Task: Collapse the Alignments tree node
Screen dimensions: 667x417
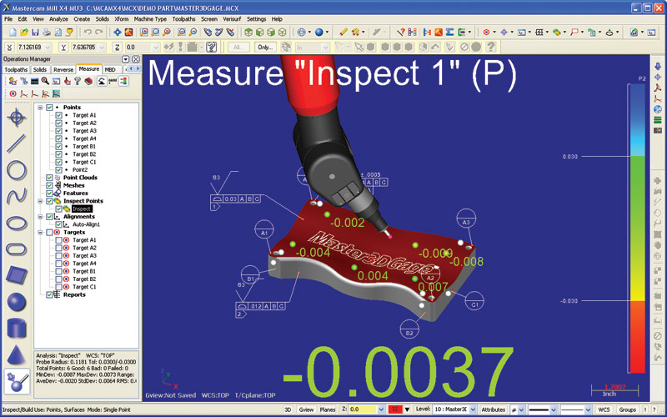Action: tap(40, 217)
